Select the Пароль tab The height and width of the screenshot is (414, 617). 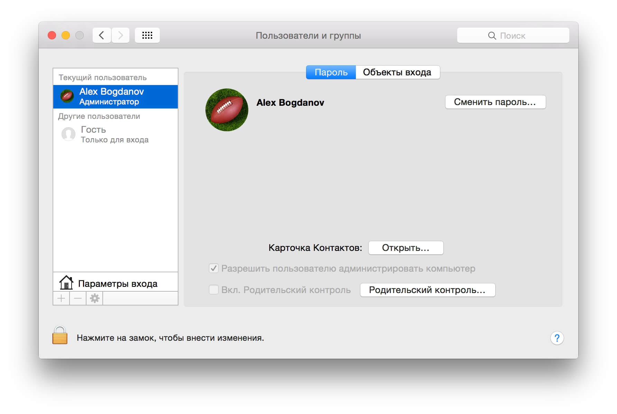pyautogui.click(x=331, y=72)
